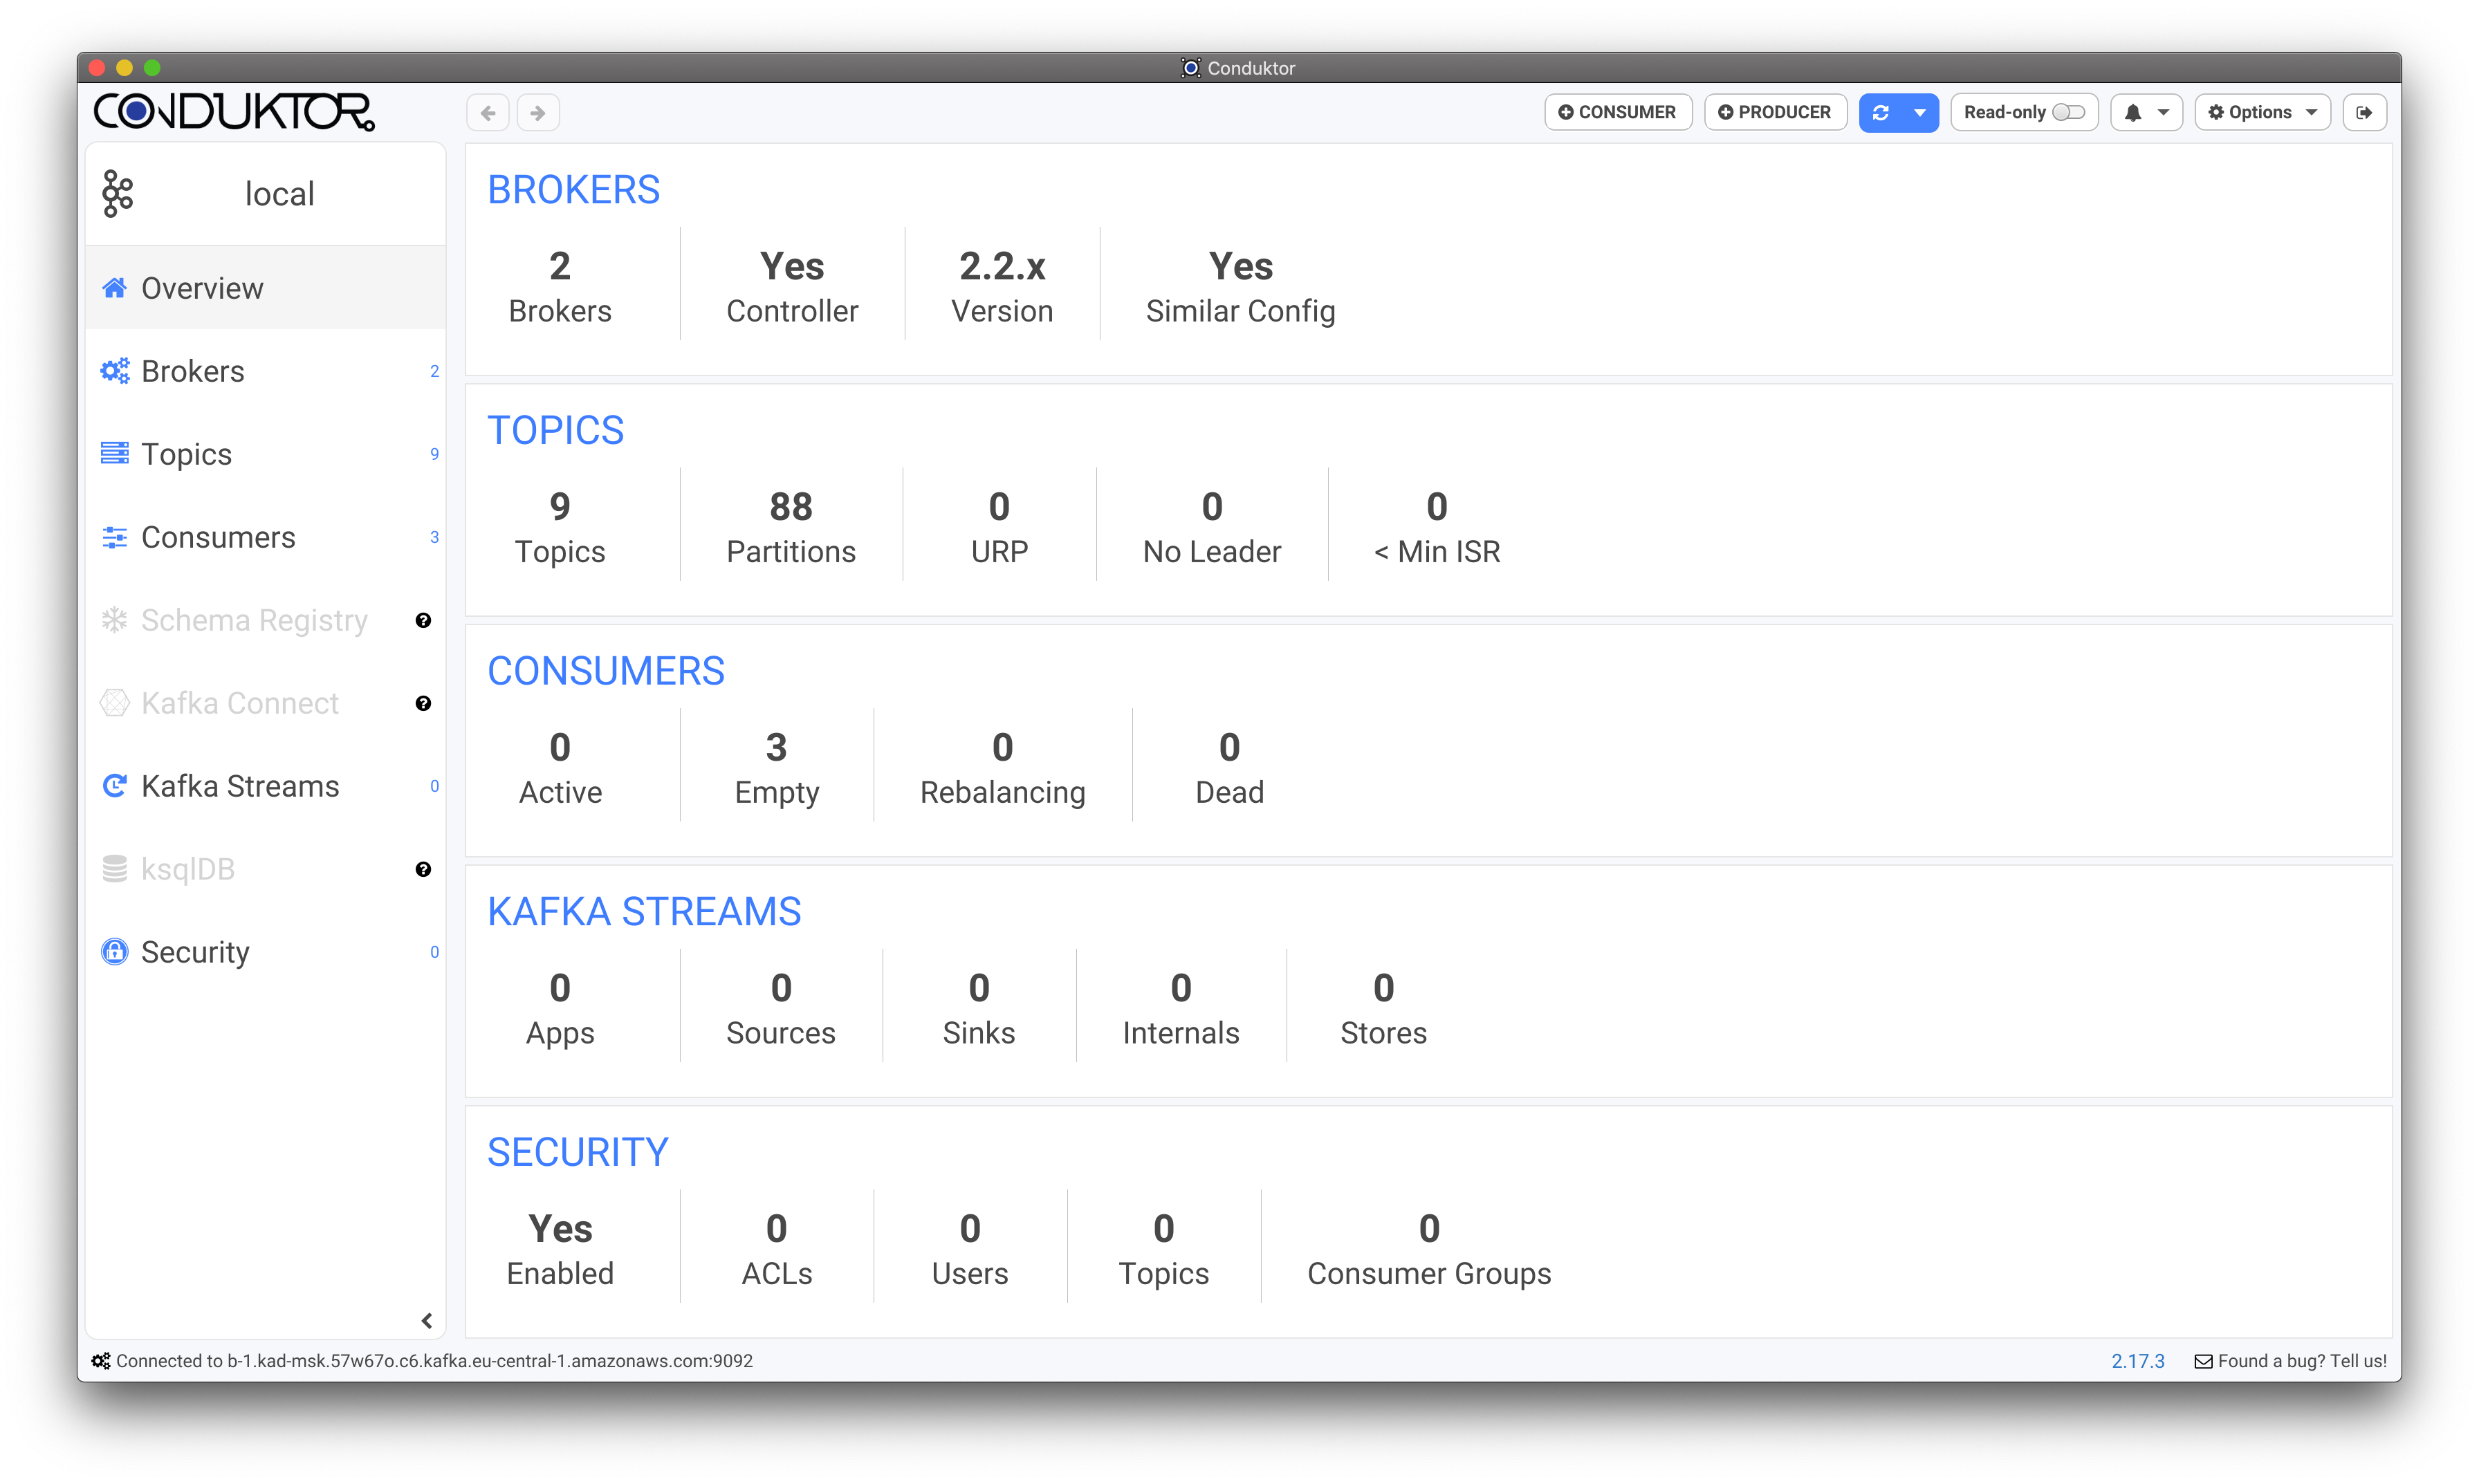Click Schema Registry help question icon
This screenshot has width=2479, height=1484.
[x=423, y=621]
